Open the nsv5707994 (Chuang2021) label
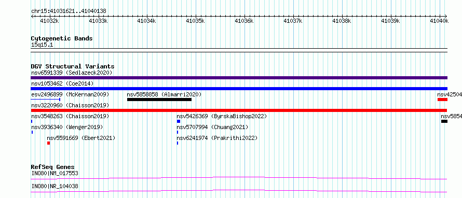462x198 pixels. coord(212,127)
